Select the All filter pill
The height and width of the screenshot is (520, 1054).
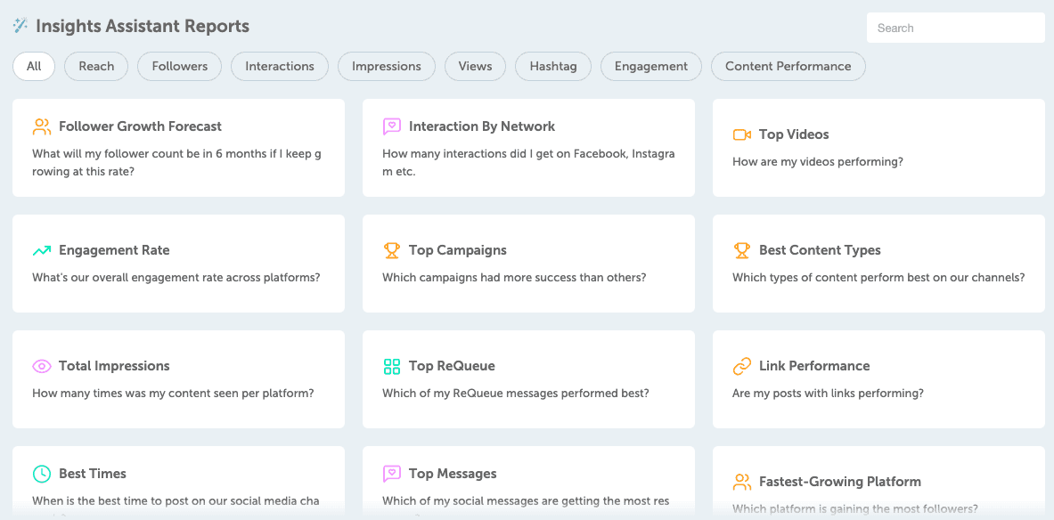coord(34,66)
